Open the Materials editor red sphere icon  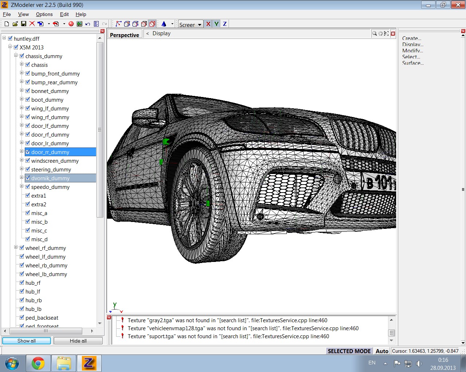point(71,24)
